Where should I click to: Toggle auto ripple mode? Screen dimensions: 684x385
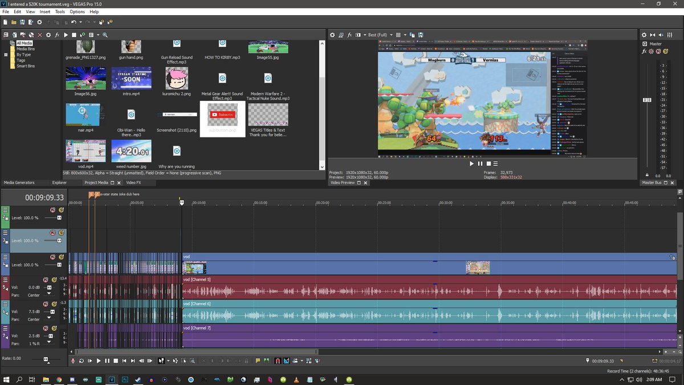[x=296, y=360]
